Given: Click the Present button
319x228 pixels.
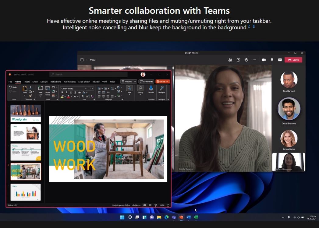Looking at the screenshot, I should (x=127, y=82).
